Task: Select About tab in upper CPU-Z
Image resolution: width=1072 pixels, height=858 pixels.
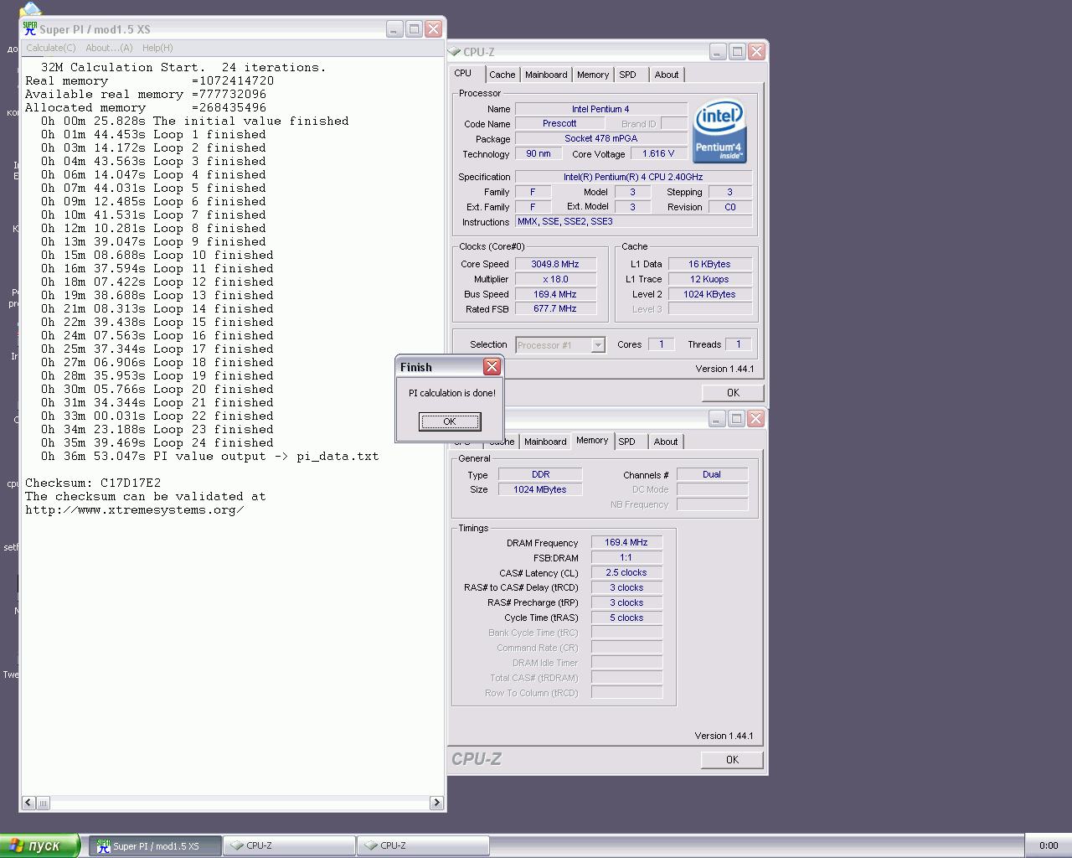Action: (x=667, y=75)
